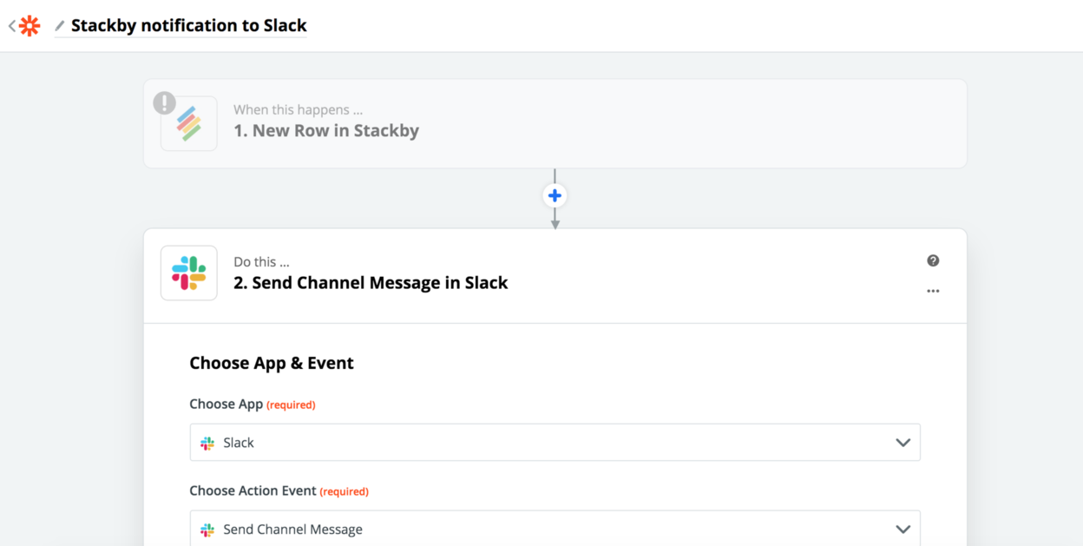Click the back chevron at top left

11,26
